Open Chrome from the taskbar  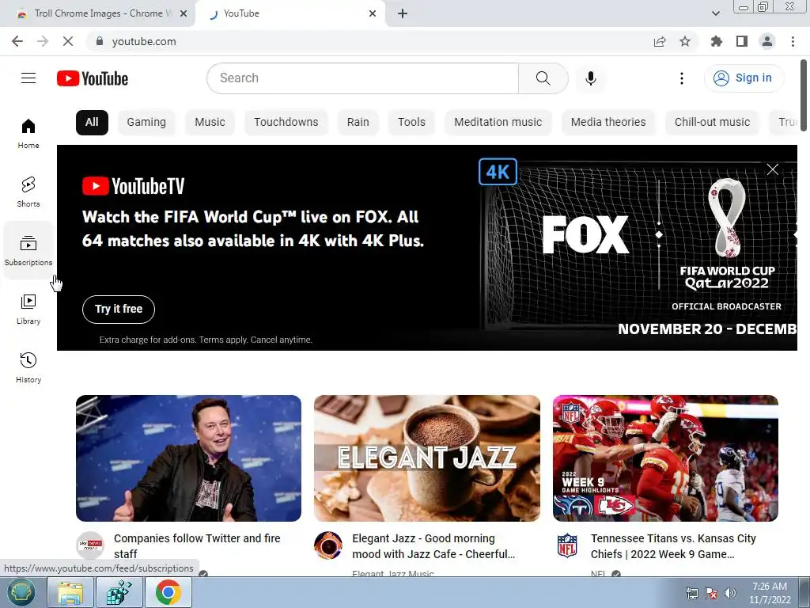(x=168, y=592)
